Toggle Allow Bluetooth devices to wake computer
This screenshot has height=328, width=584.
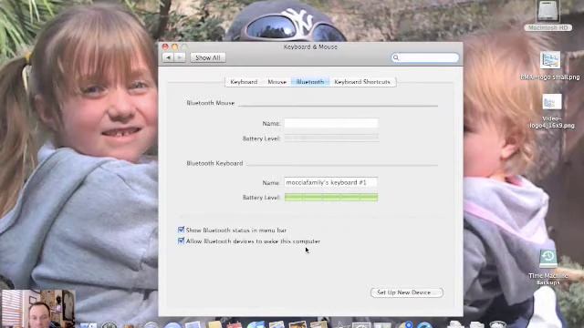pyautogui.click(x=181, y=241)
